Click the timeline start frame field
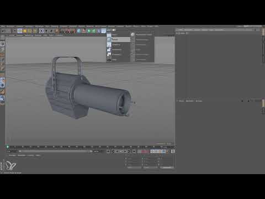Screen dimensions: 265x199 (12, 151)
